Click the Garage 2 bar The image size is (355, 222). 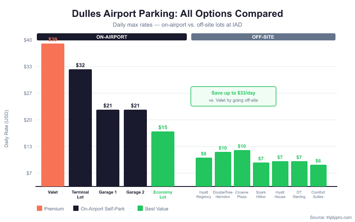pyautogui.click(x=135, y=148)
